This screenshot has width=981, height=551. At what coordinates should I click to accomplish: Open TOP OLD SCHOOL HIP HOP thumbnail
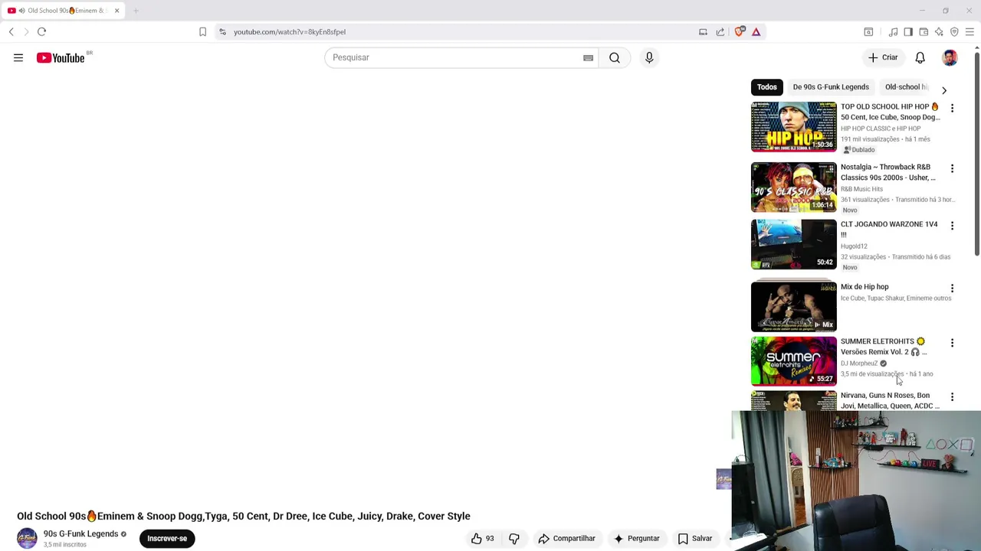click(794, 127)
